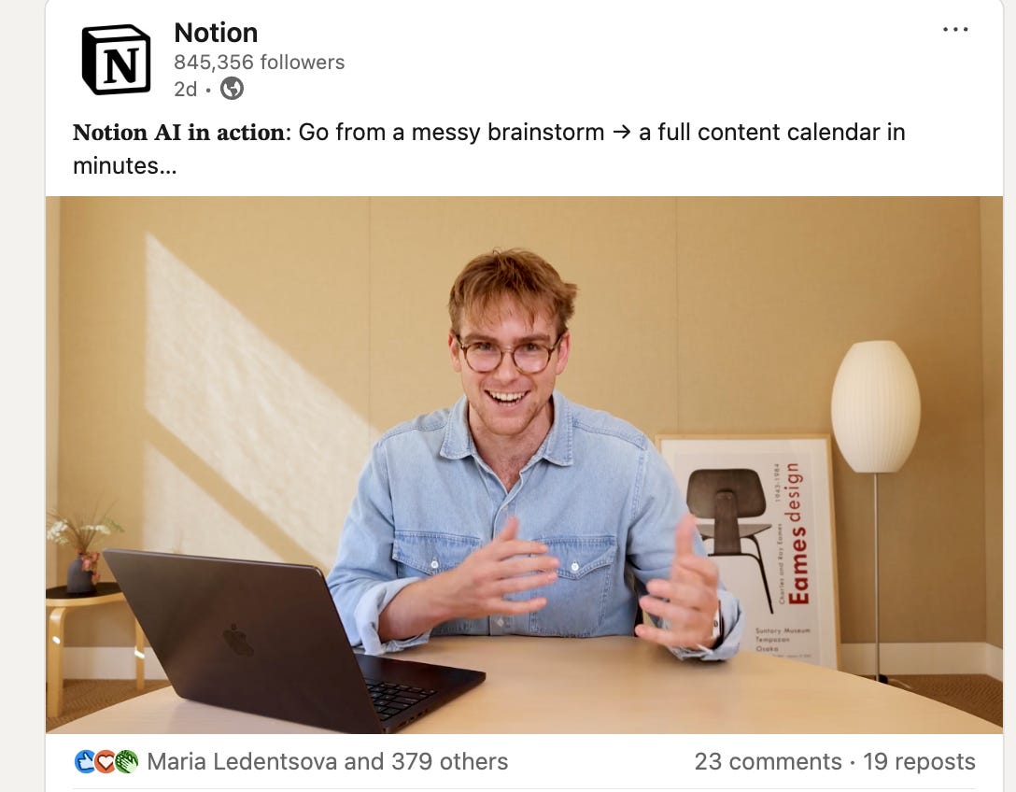Viewport: 1016px width, 792px height.
Task: Open the three-dot post options menu
Action: 955,30
